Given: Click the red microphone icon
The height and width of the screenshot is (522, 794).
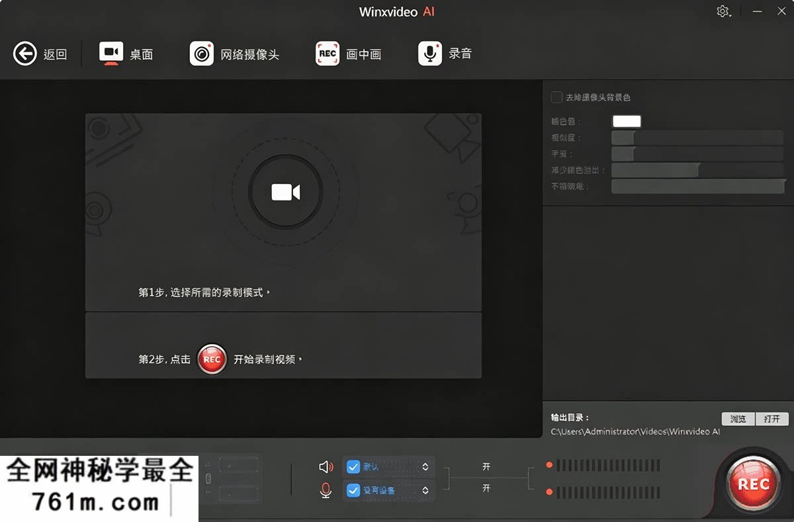Looking at the screenshot, I should pos(326,491).
